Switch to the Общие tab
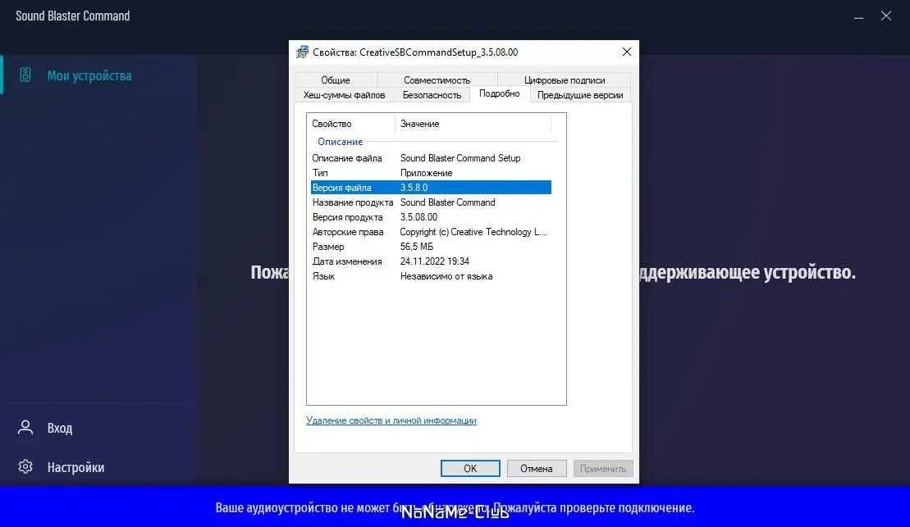This screenshot has width=910, height=527. pyautogui.click(x=336, y=80)
